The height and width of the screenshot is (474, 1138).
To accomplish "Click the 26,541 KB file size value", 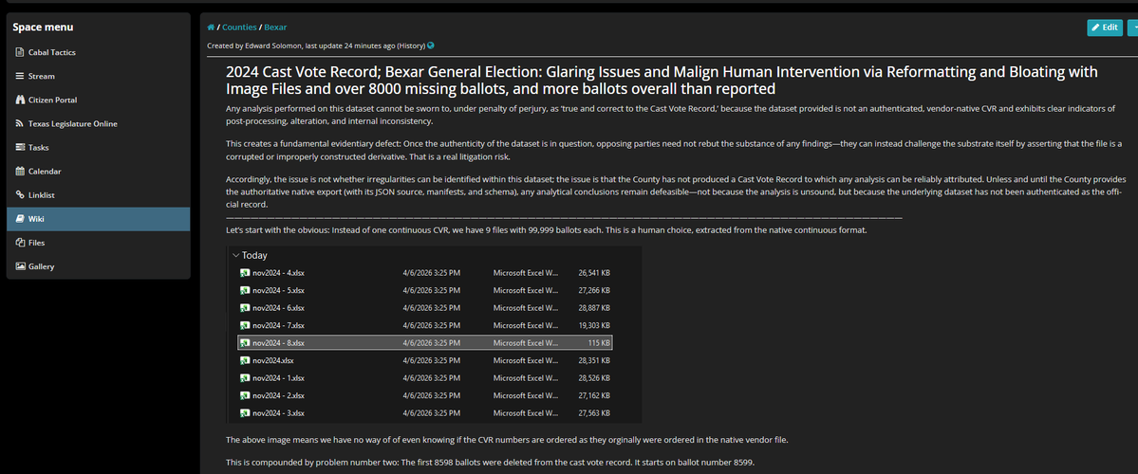I will [594, 272].
